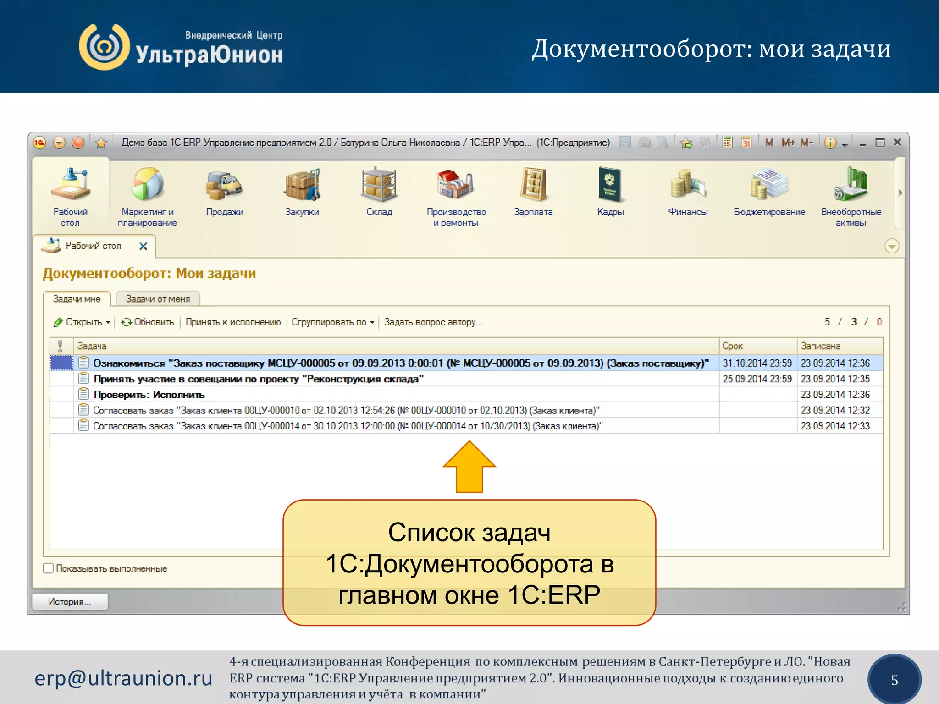Open Внеоборотные активы section

pos(851,197)
